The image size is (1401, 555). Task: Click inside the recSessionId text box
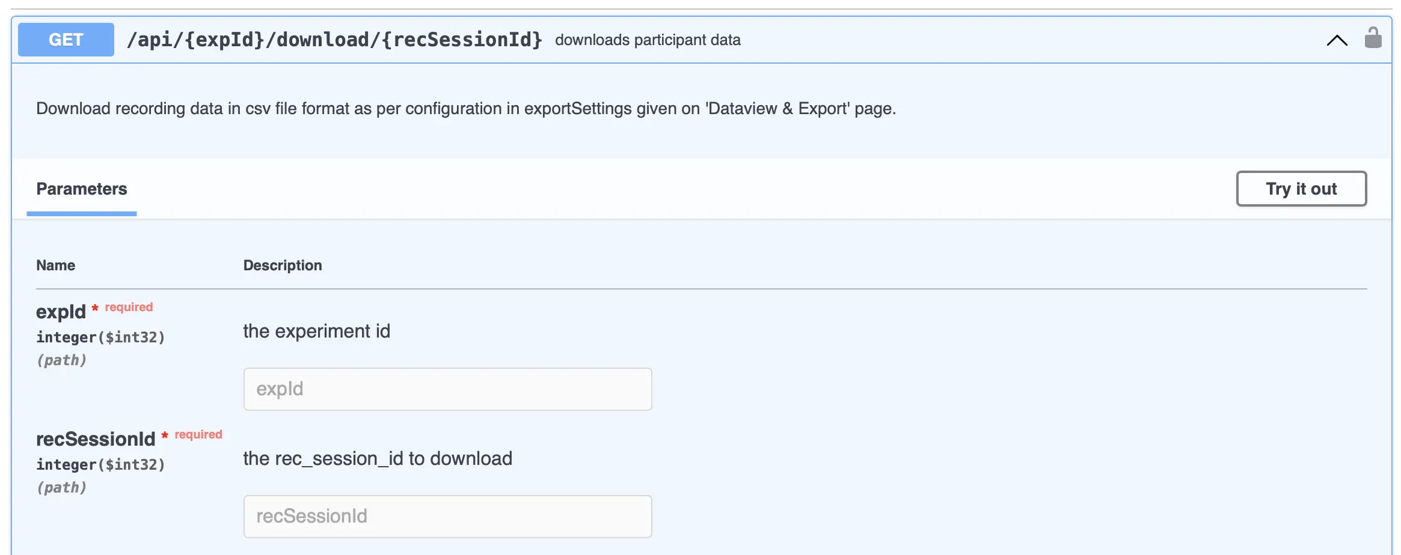coord(447,516)
